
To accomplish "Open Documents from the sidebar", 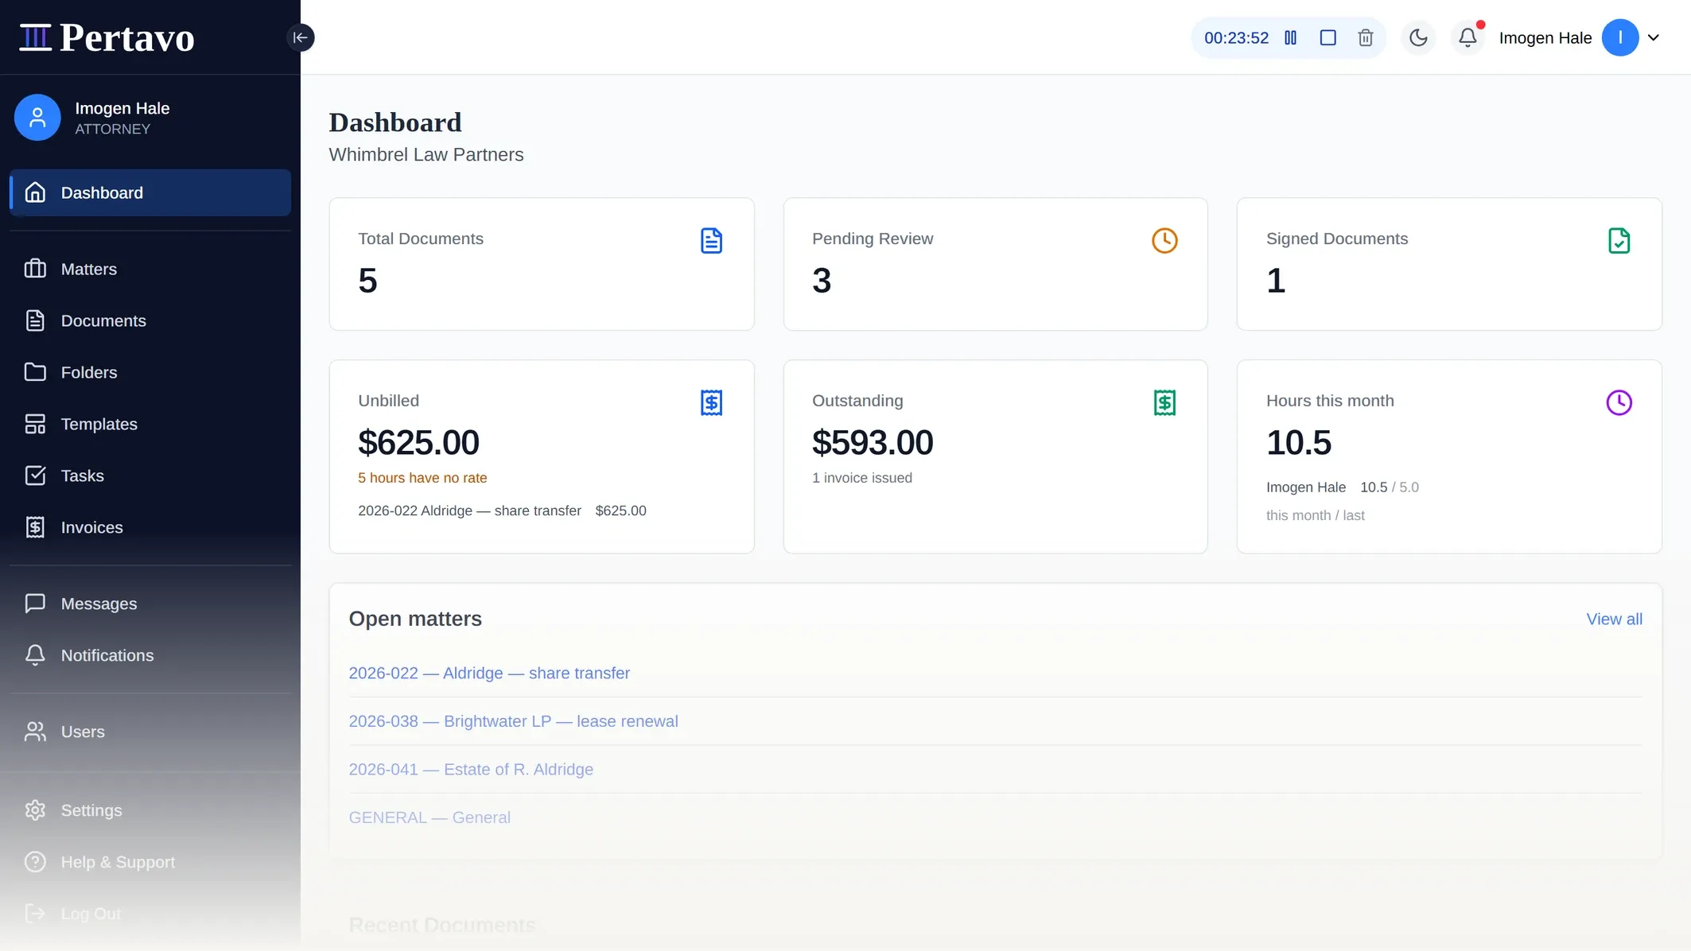I will [x=150, y=320].
